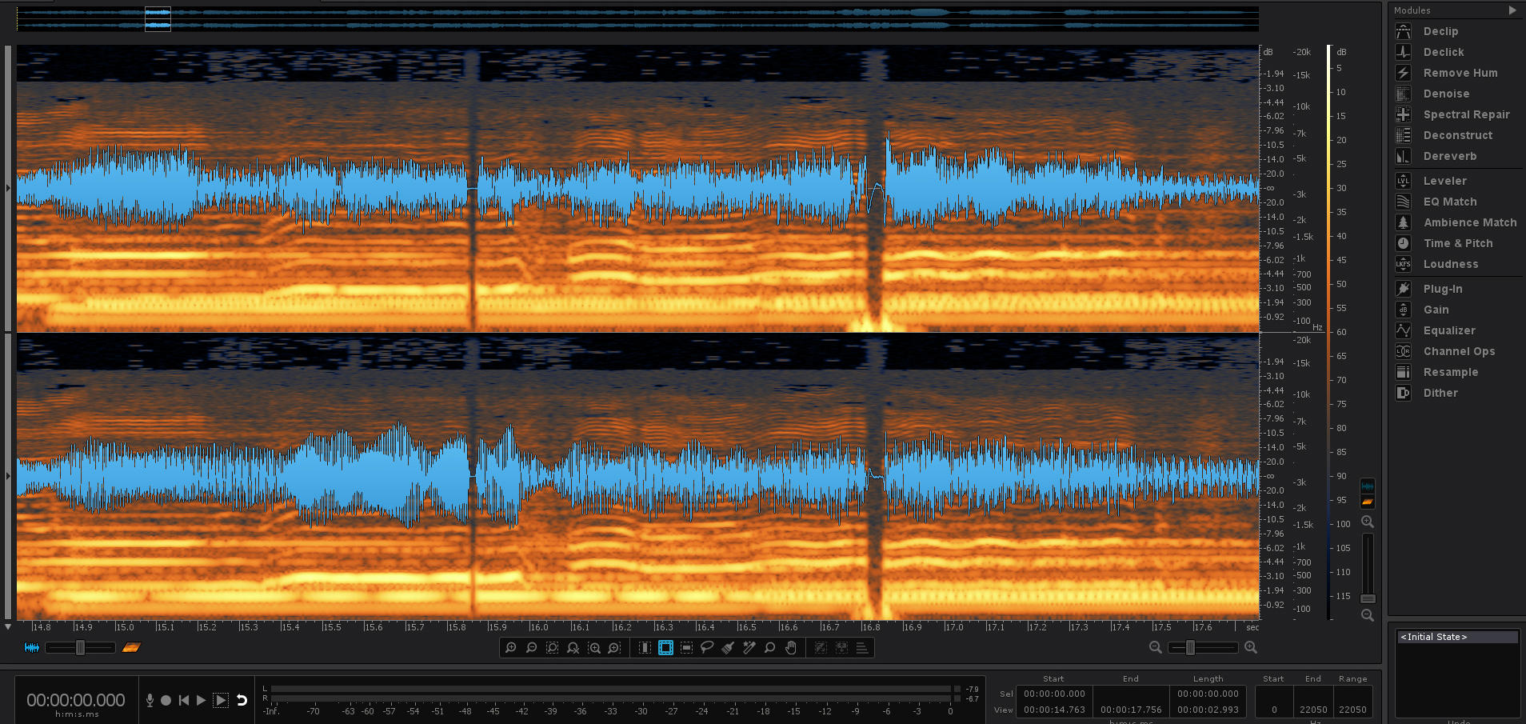Image resolution: width=1526 pixels, height=724 pixels.
Task: Start recording with the Record button
Action: click(x=166, y=700)
